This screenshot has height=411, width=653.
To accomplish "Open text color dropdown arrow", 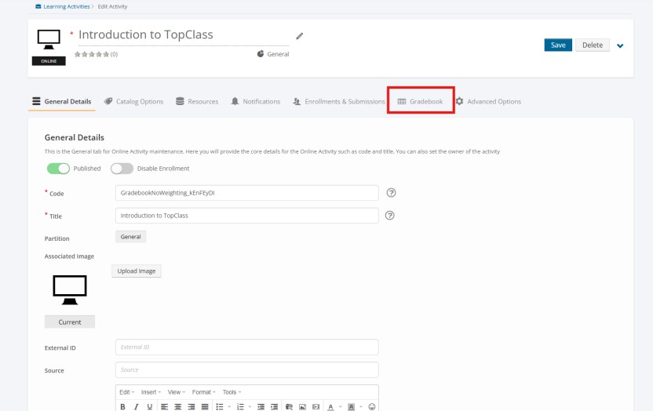I will coord(341,406).
